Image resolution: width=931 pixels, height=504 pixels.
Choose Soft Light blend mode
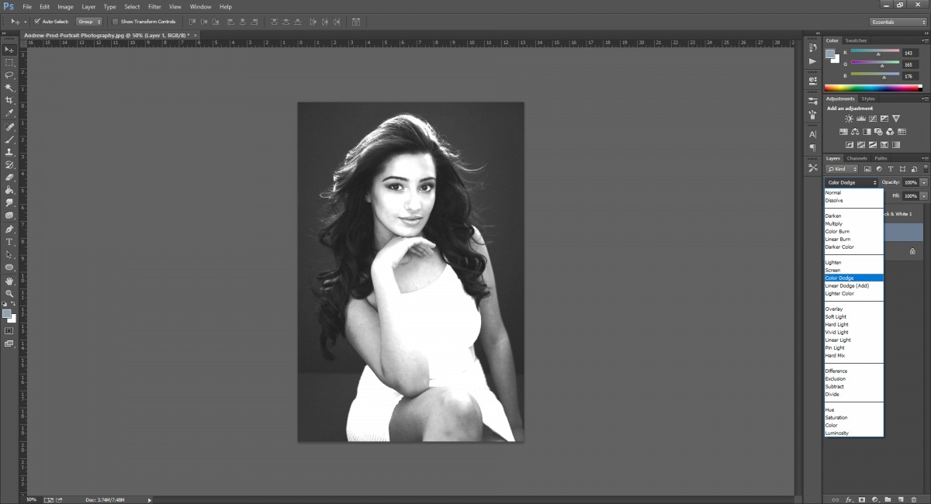coord(836,316)
